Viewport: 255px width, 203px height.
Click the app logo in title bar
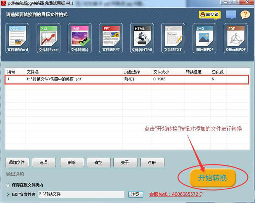tap(3, 3)
